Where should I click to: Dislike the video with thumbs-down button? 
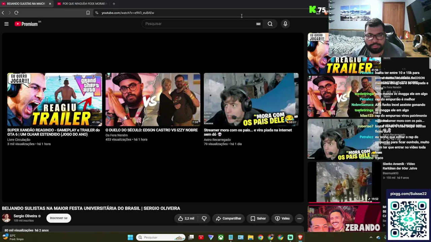[x=204, y=218]
